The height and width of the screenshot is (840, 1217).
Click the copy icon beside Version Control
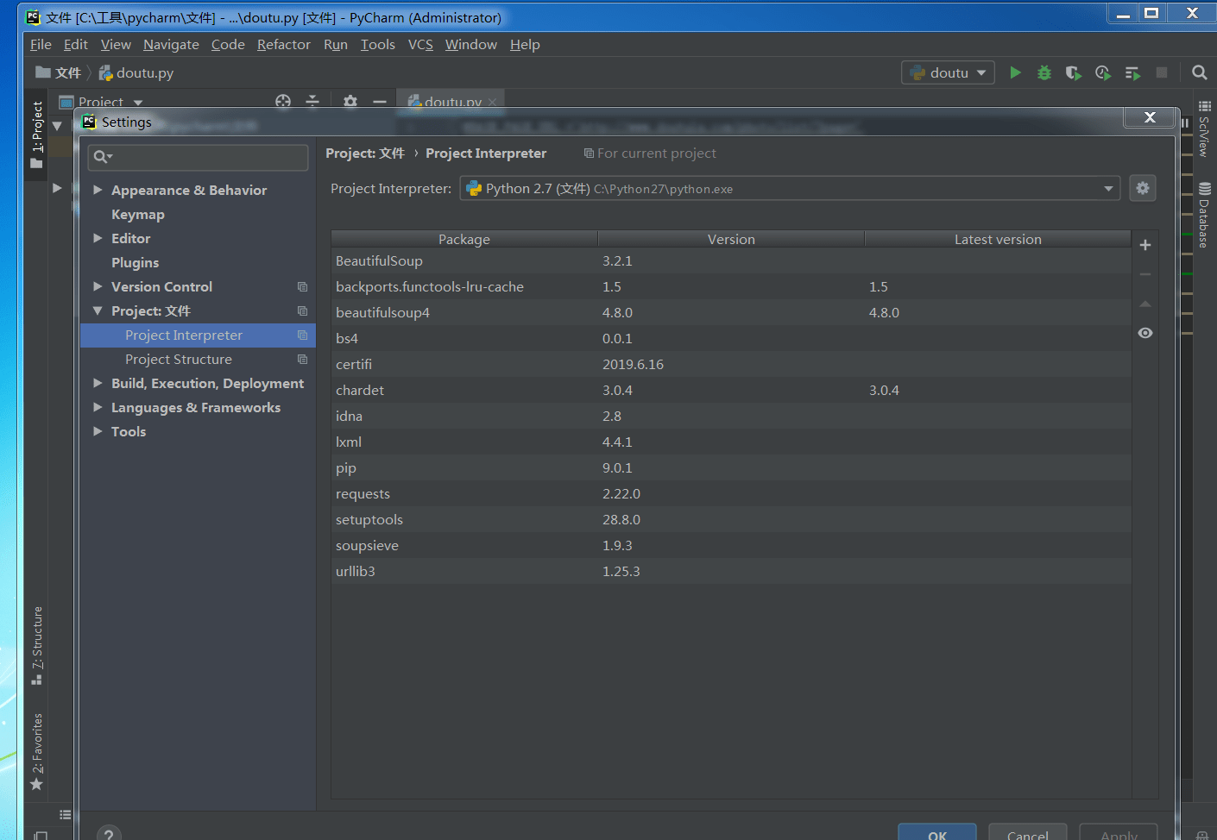click(302, 286)
